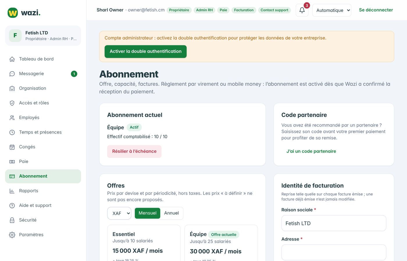
Task: Click the wazi logo icon
Action: click(13, 13)
